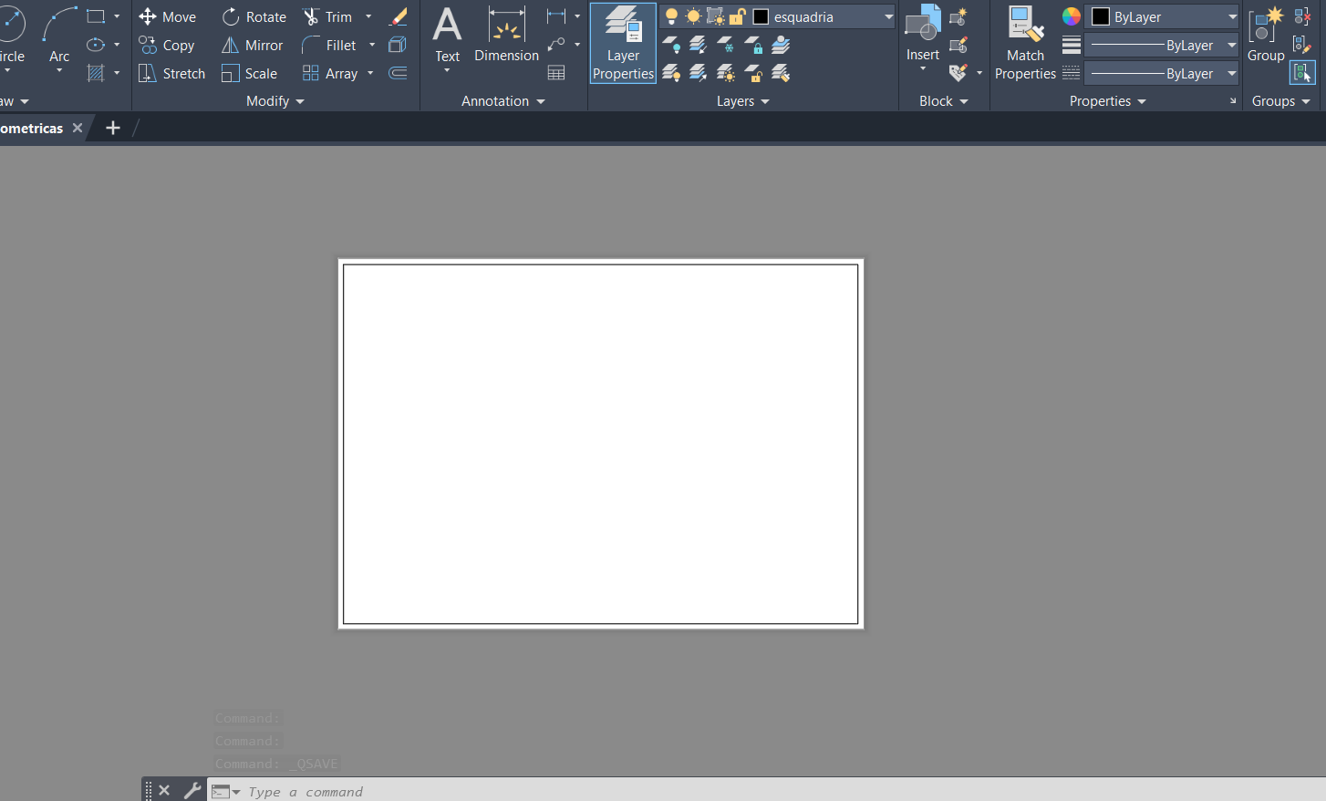The image size is (1326, 801).
Task: Click the Match Properties tool
Action: coord(1025,44)
